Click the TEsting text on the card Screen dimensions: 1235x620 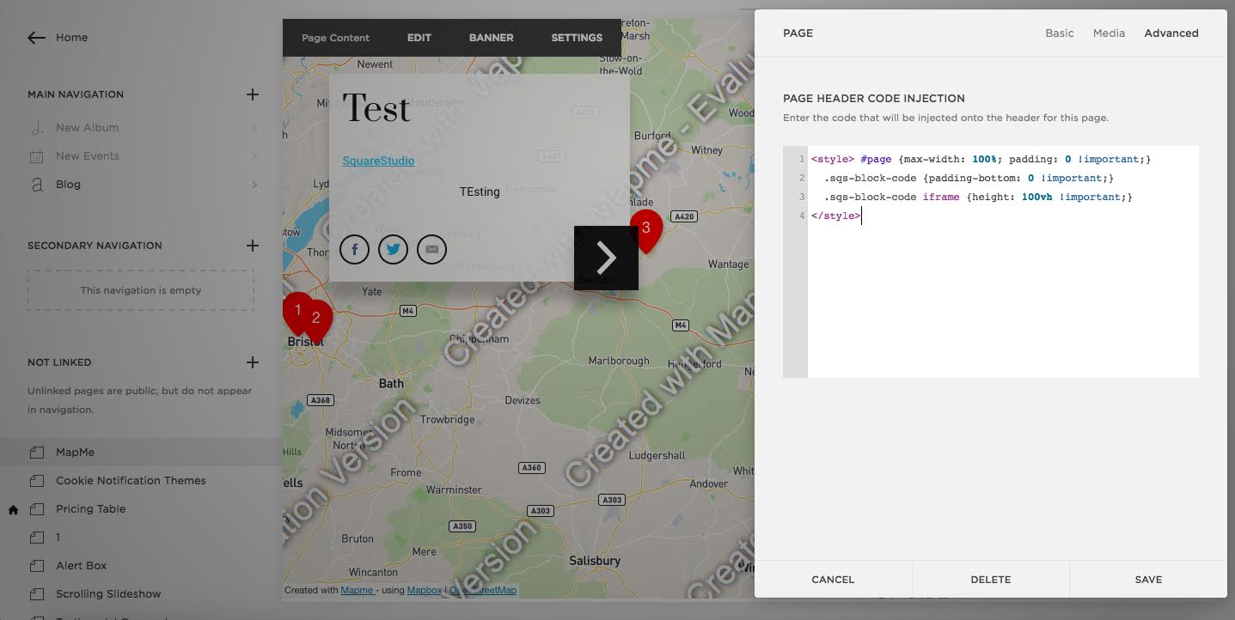click(480, 191)
